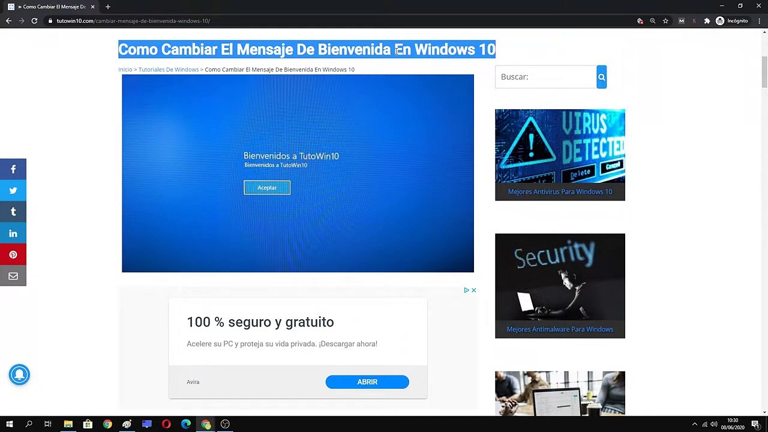Click the blue welcome screen featured image
The width and height of the screenshot is (768, 432).
(298, 173)
